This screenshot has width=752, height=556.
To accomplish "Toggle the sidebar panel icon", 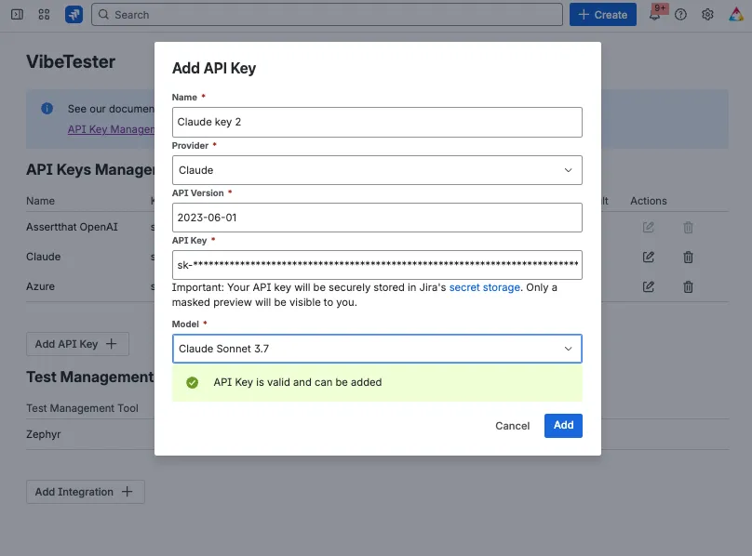I will (x=18, y=14).
